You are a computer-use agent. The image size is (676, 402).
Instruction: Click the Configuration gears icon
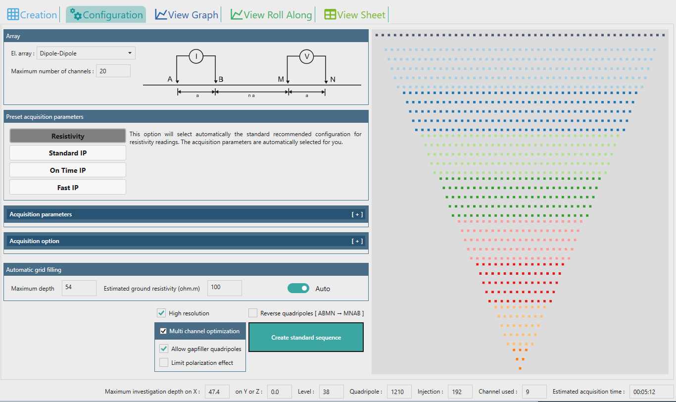[x=76, y=14]
